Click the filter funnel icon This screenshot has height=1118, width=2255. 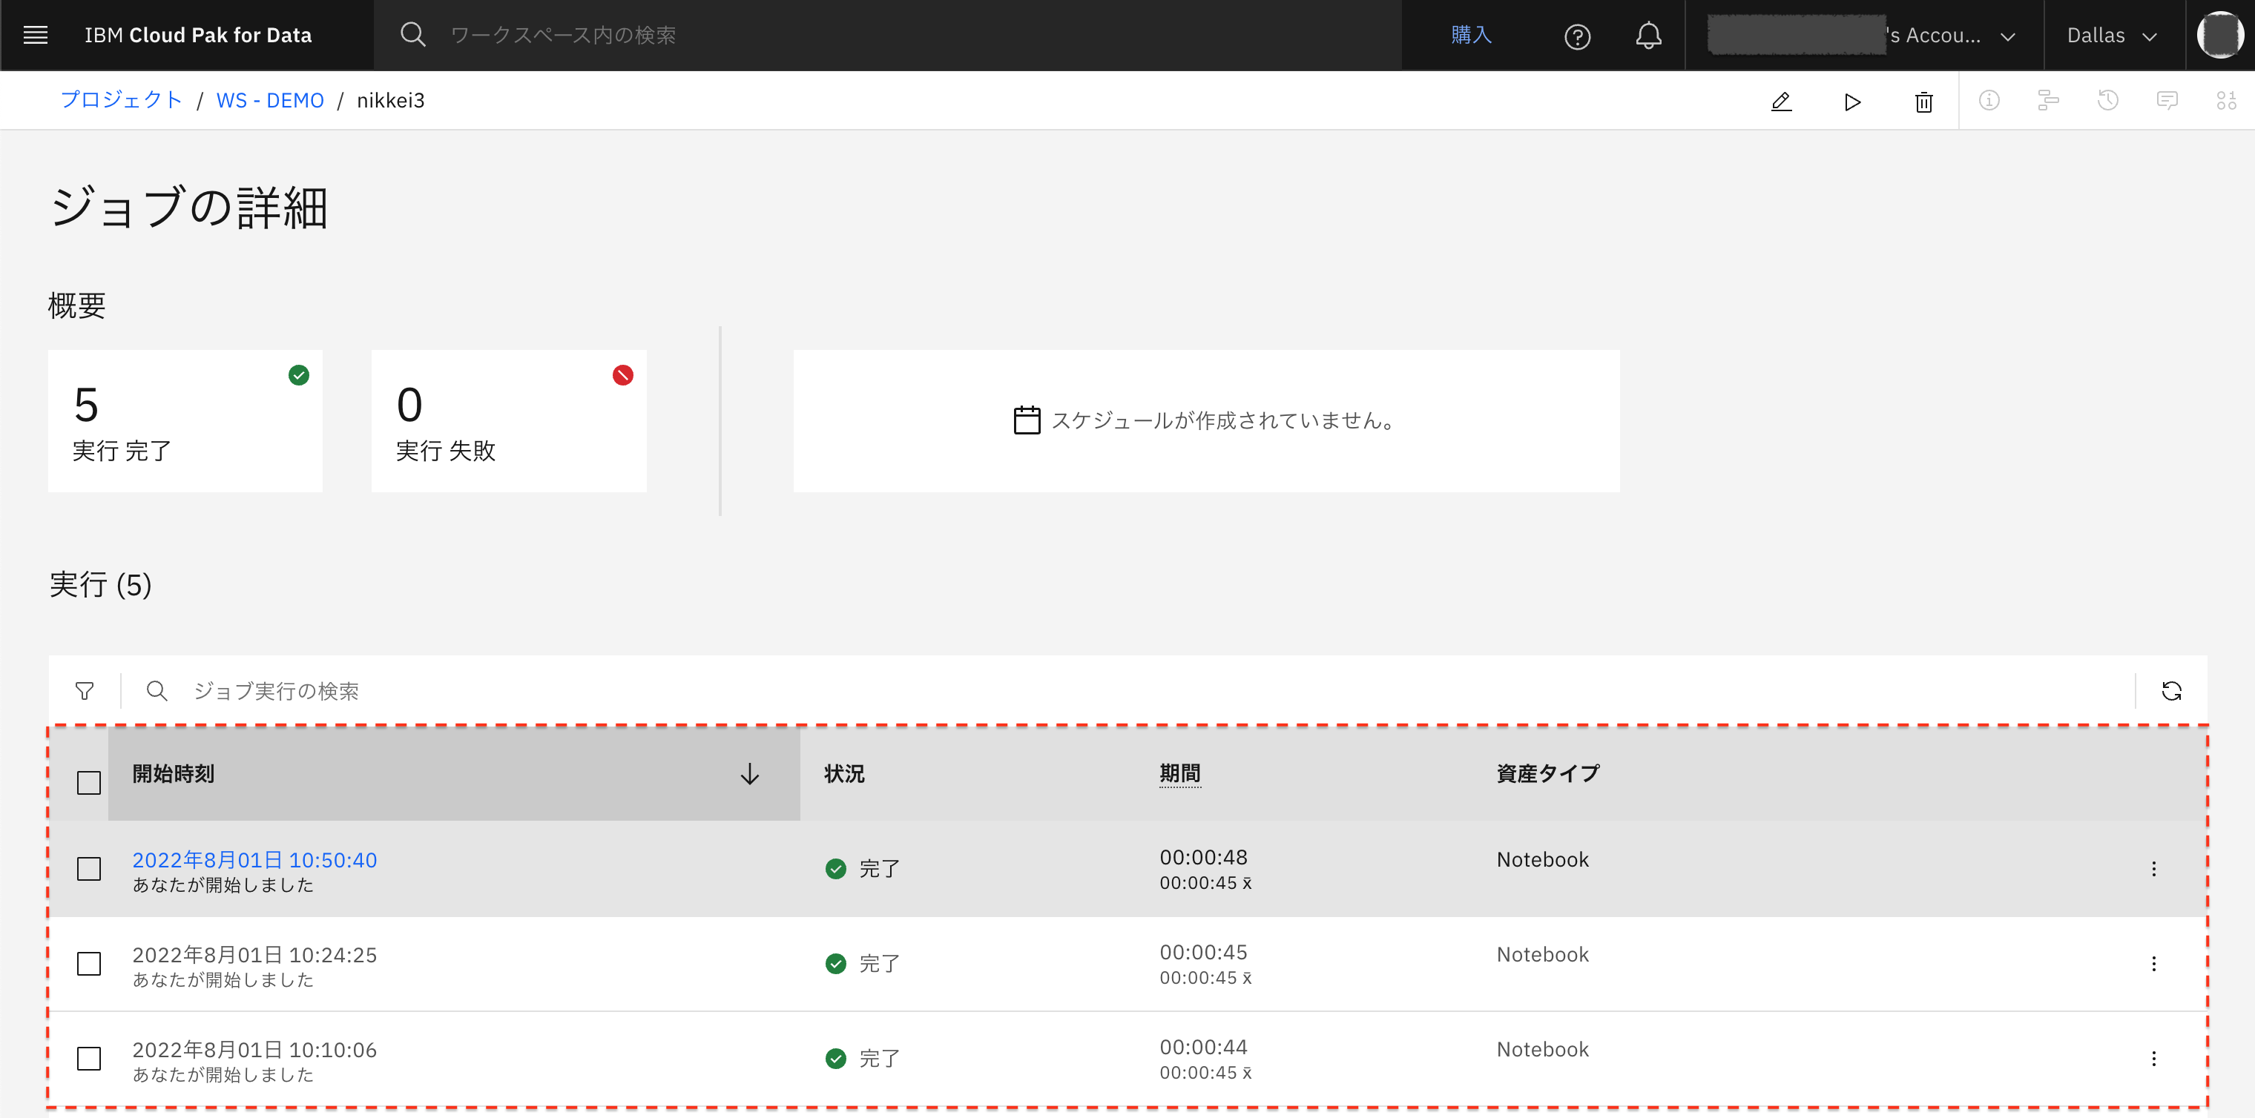[x=84, y=691]
